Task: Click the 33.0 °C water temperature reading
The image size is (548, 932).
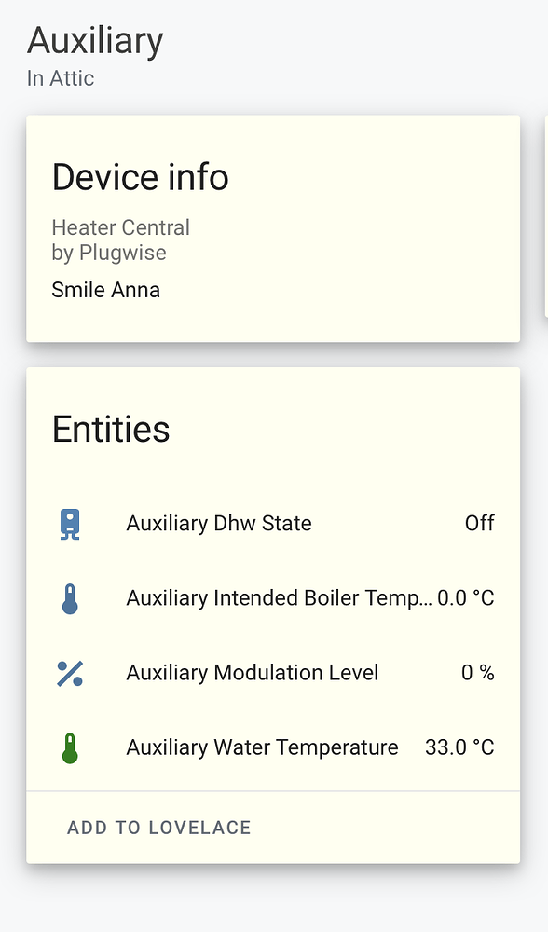Action: click(459, 747)
